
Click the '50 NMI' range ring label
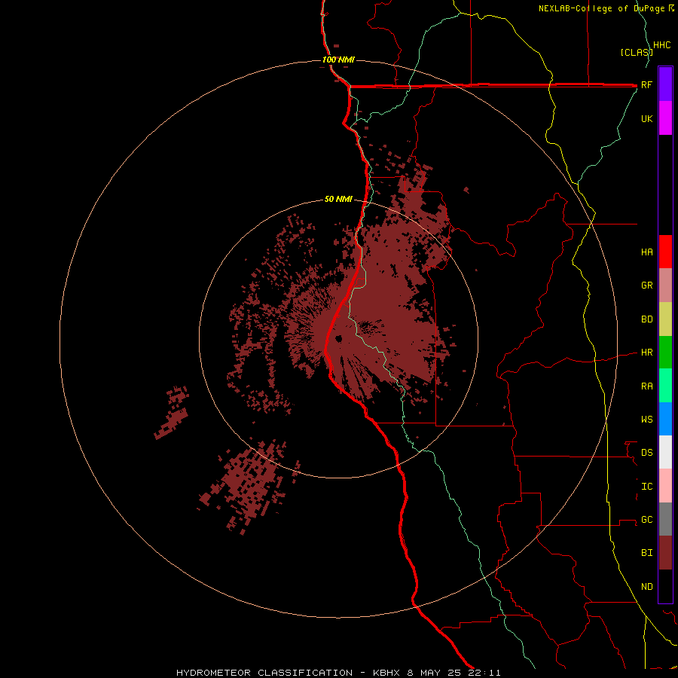click(338, 199)
